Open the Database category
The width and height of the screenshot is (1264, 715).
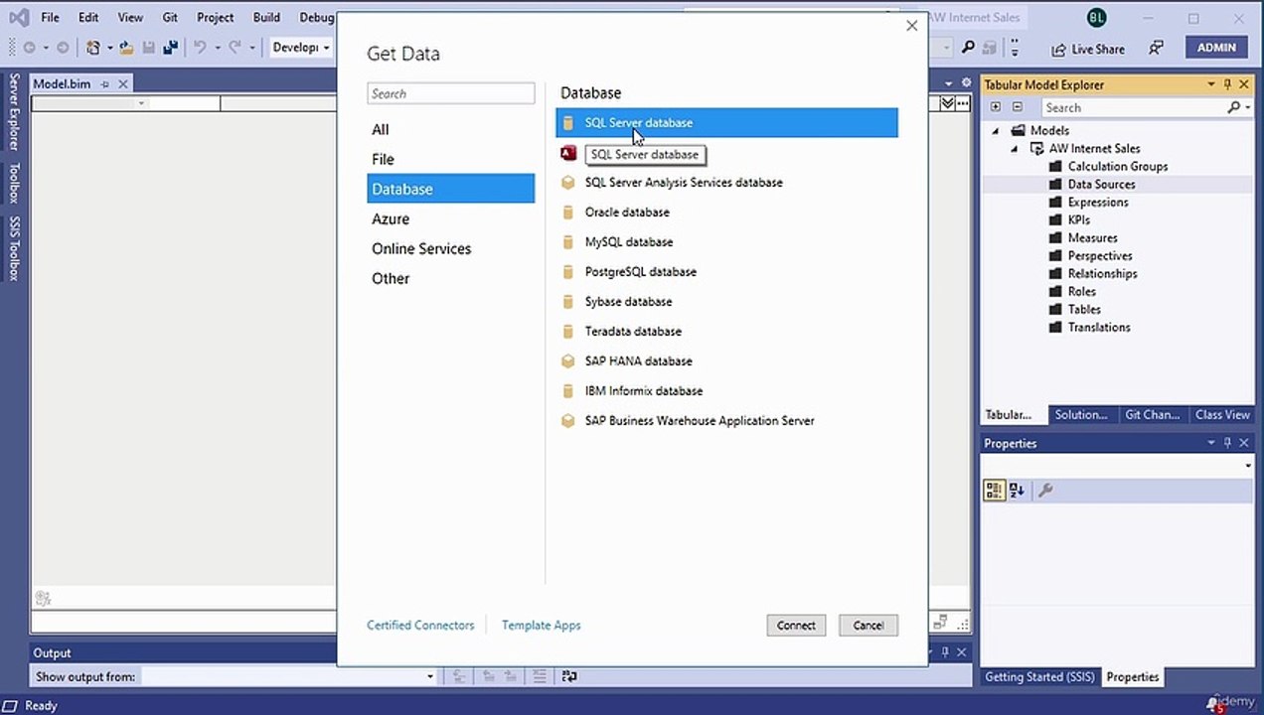click(x=450, y=189)
